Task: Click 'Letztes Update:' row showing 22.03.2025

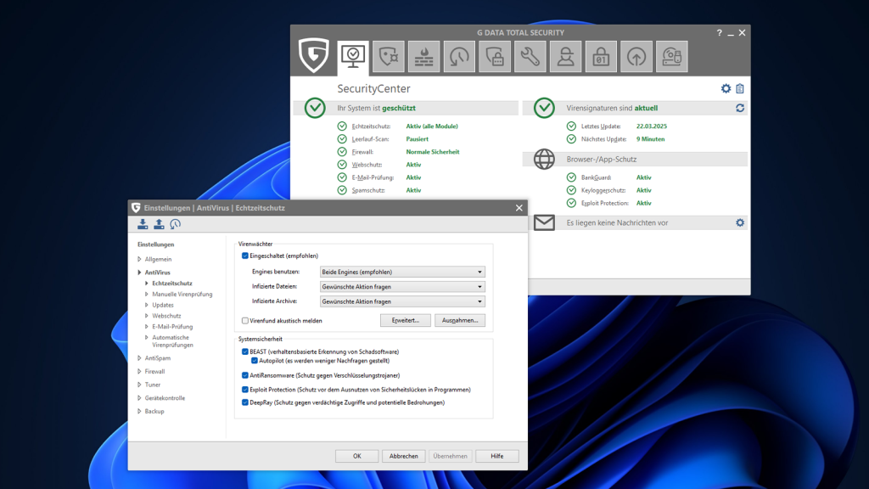Action: 617,126
